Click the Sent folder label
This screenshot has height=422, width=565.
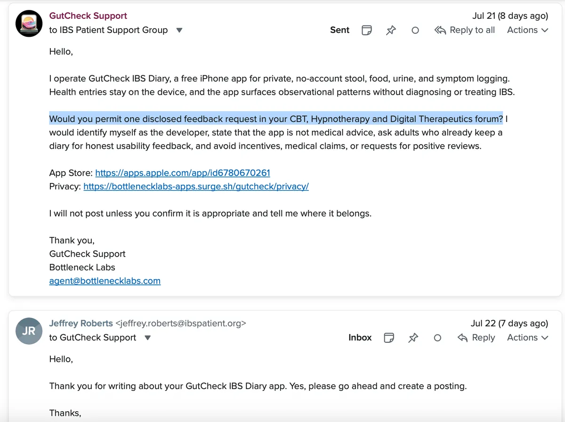tap(339, 30)
